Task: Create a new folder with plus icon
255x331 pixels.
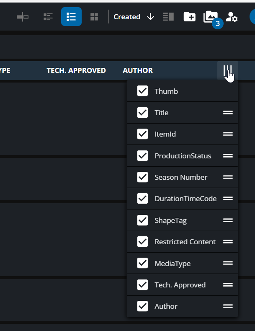Action: [x=190, y=17]
